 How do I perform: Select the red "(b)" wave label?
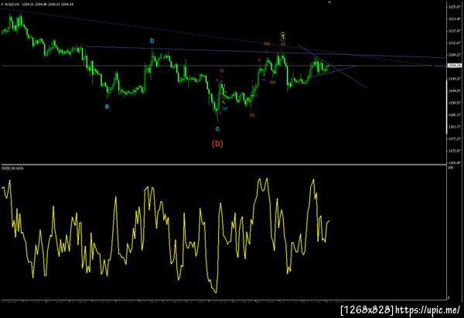217,144
